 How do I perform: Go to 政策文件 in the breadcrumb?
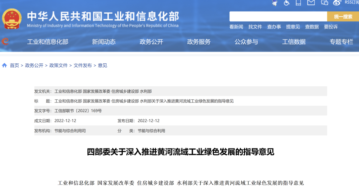(59, 66)
